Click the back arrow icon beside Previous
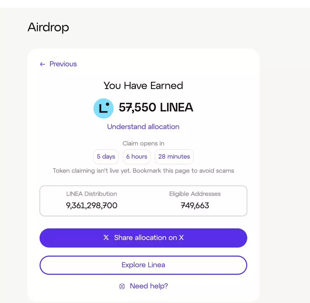 [x=43, y=64]
